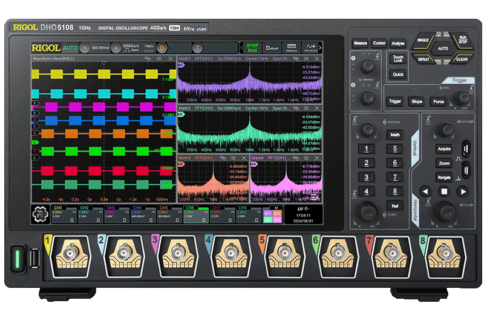Tap the Measure icon on screen toolbar

[x=292, y=47]
